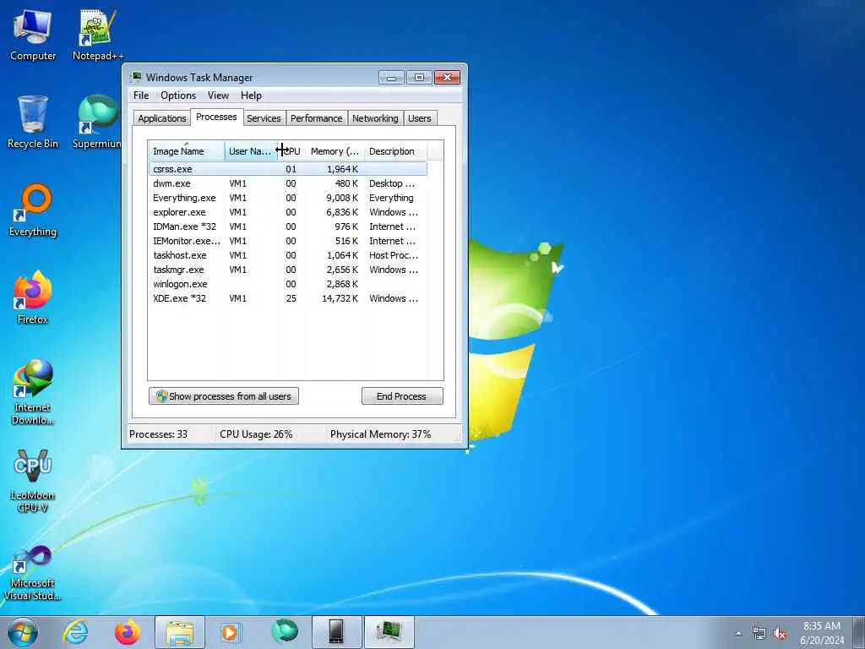Image resolution: width=865 pixels, height=649 pixels.
Task: Select the LeoMoon CPU-V desktop icon
Action: (x=33, y=480)
